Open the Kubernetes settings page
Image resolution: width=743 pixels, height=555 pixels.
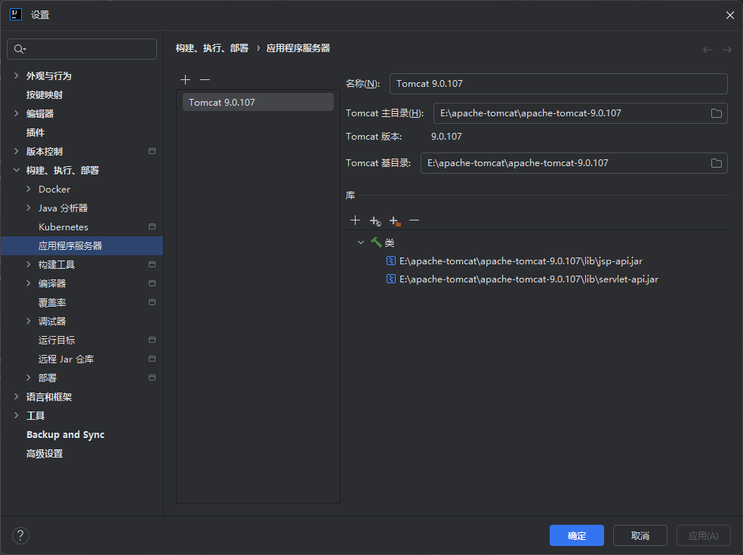click(63, 227)
